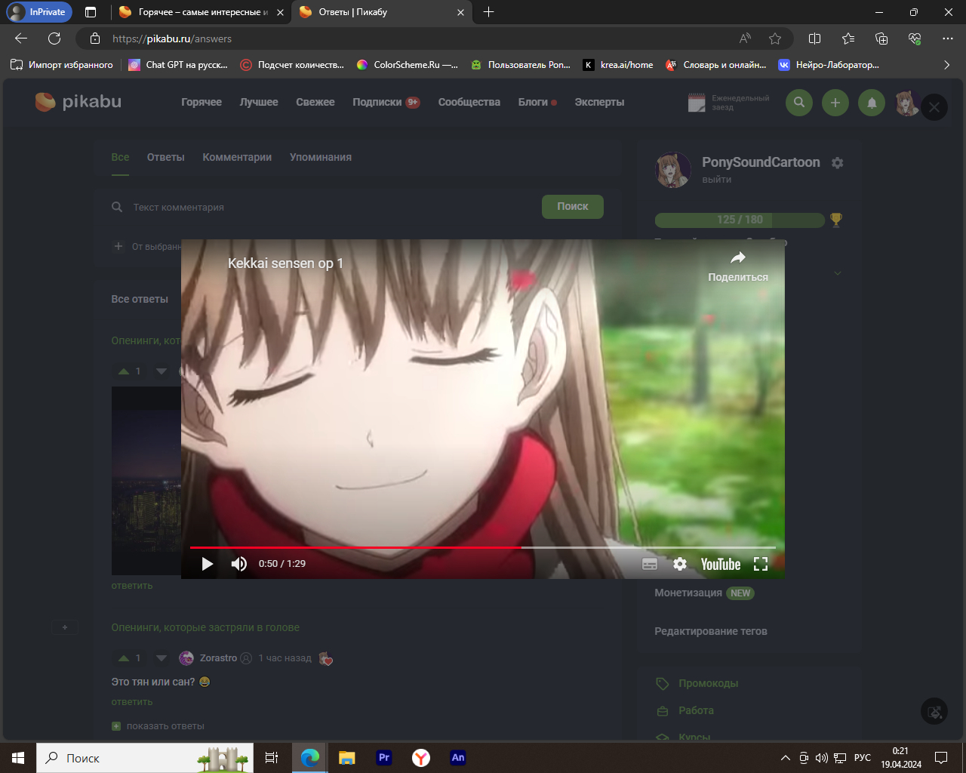
Task: Select the Ответы tab
Action: pyautogui.click(x=166, y=157)
